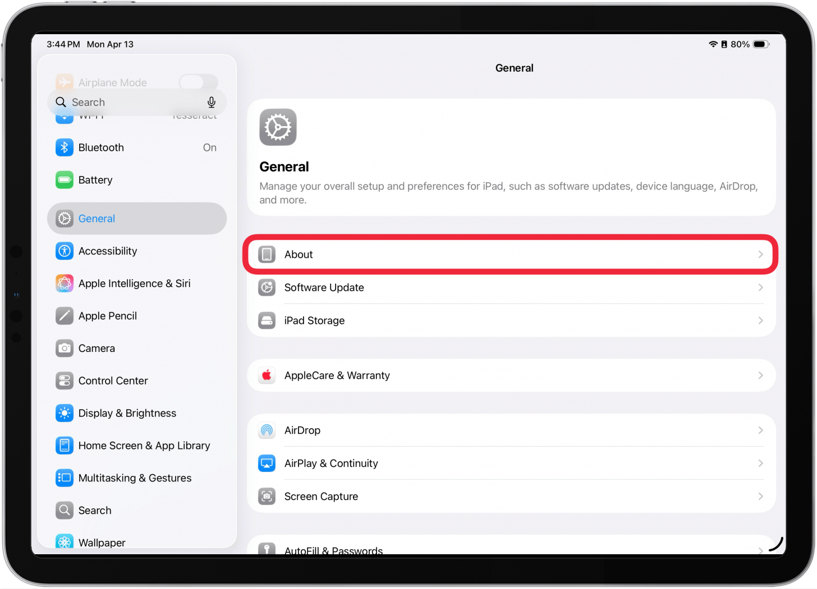Select Apple Intelligence & Siri label
Screen dimensions: 817x589
pos(135,284)
